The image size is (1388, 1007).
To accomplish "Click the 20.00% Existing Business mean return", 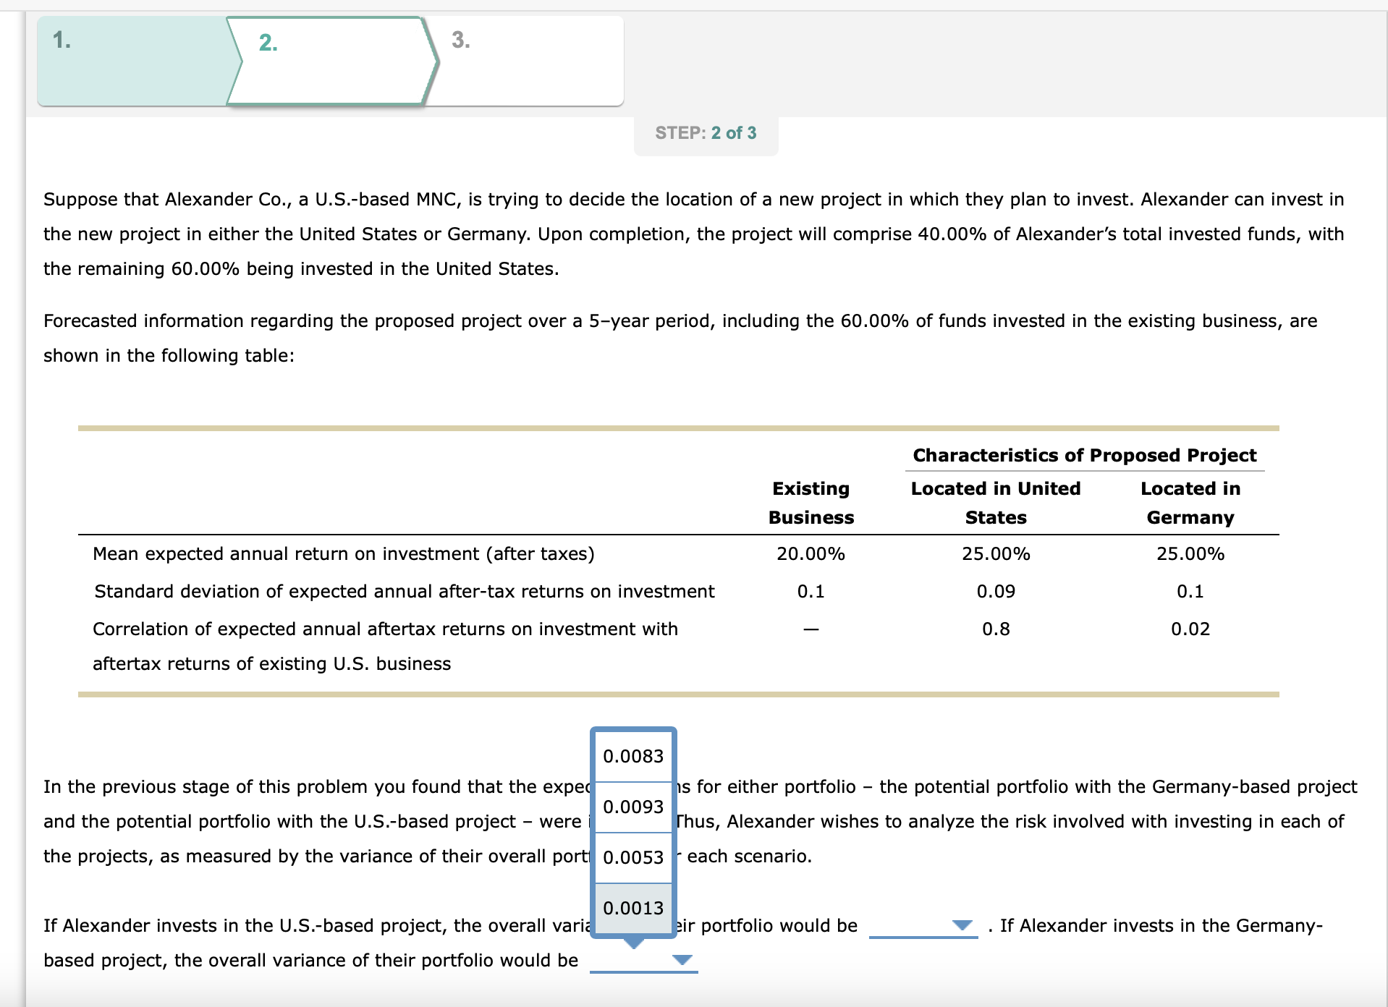I will tap(811, 553).
